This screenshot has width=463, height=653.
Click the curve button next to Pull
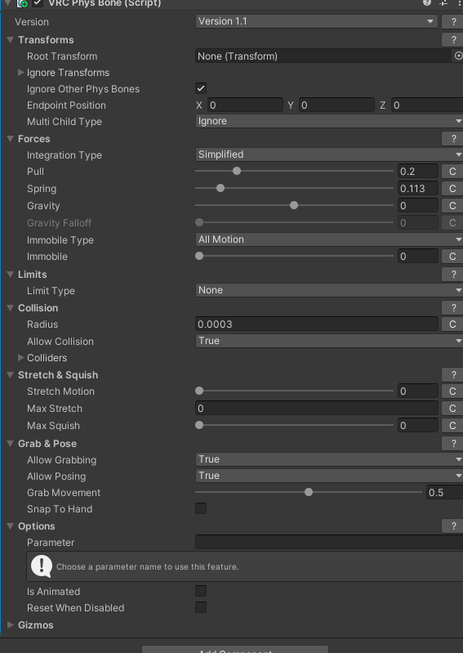click(x=452, y=171)
